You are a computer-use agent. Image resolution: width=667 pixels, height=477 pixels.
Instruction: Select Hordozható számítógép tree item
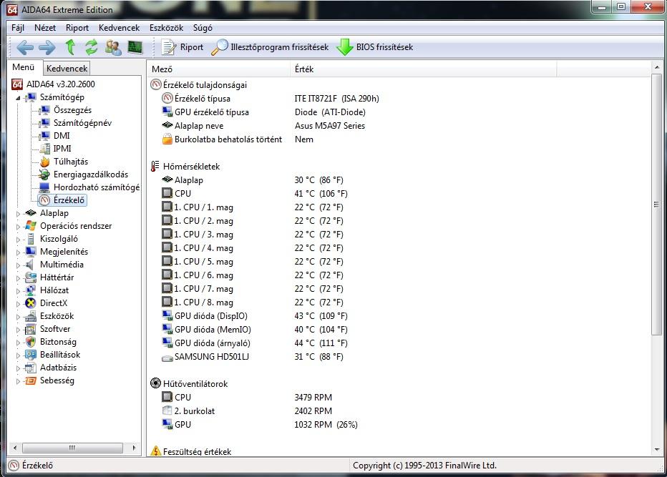(97, 187)
